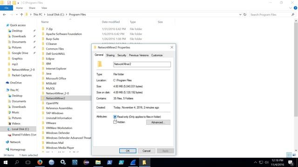Switch to the Sharing tab
The image size is (298, 167).
click(x=110, y=55)
